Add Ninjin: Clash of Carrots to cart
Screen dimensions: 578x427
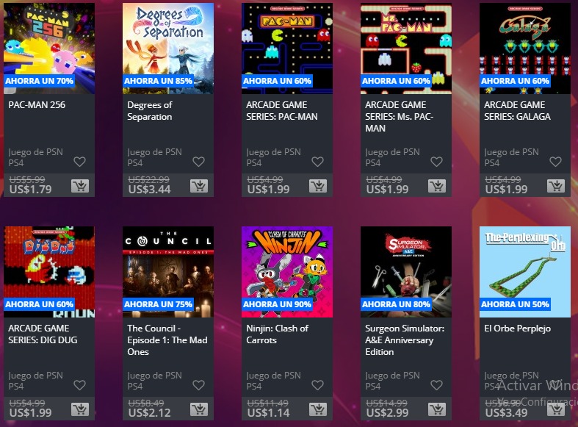318,409
